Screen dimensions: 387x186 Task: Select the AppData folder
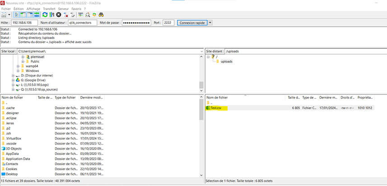tap(12, 154)
